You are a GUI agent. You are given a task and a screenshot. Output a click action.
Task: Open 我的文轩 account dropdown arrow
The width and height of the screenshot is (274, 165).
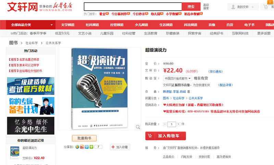coord(252,7)
